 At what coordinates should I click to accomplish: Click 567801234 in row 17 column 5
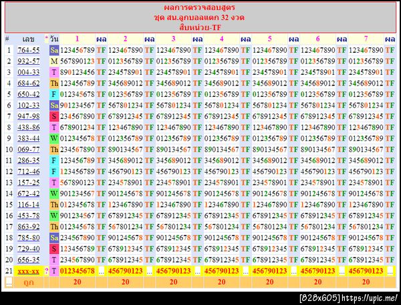pos(269,227)
